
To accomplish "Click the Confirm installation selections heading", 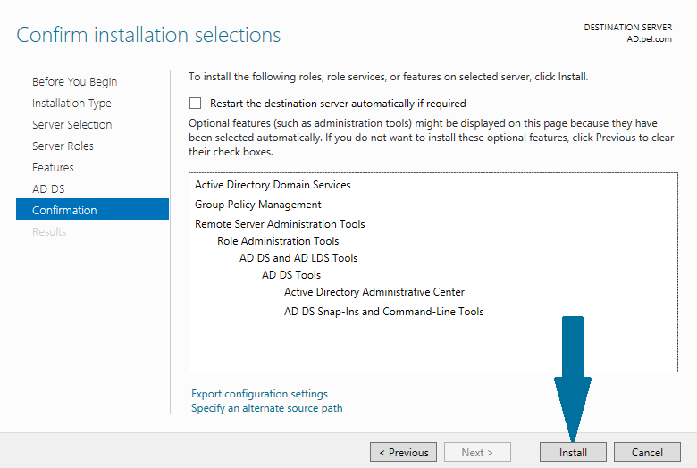I will click(148, 35).
